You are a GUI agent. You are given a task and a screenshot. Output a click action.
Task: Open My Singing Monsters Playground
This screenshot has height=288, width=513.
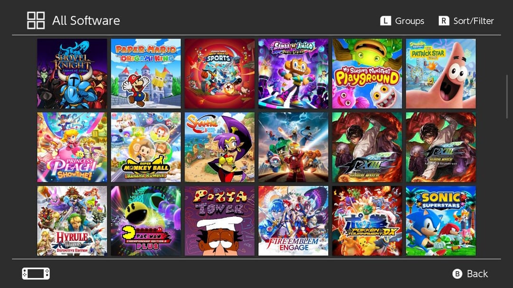pyautogui.click(x=367, y=74)
